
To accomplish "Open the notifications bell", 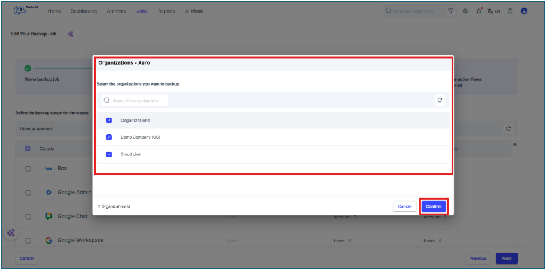I will (479, 11).
